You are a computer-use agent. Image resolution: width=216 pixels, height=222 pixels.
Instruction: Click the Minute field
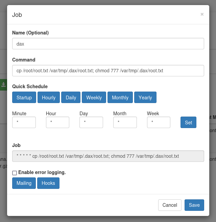[24, 122]
